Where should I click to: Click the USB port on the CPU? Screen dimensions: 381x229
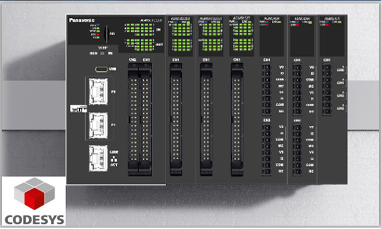point(102,70)
